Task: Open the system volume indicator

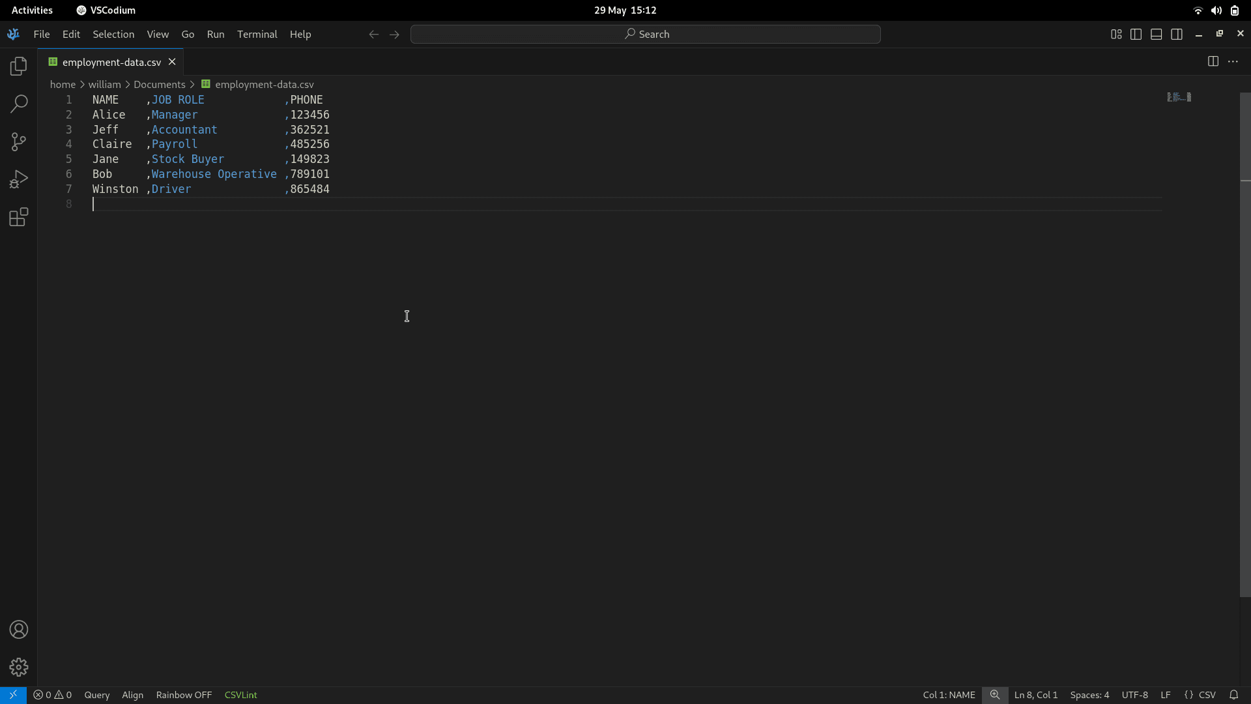Action: 1216,10
